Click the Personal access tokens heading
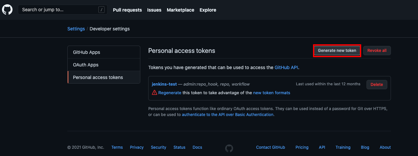 click(x=182, y=51)
